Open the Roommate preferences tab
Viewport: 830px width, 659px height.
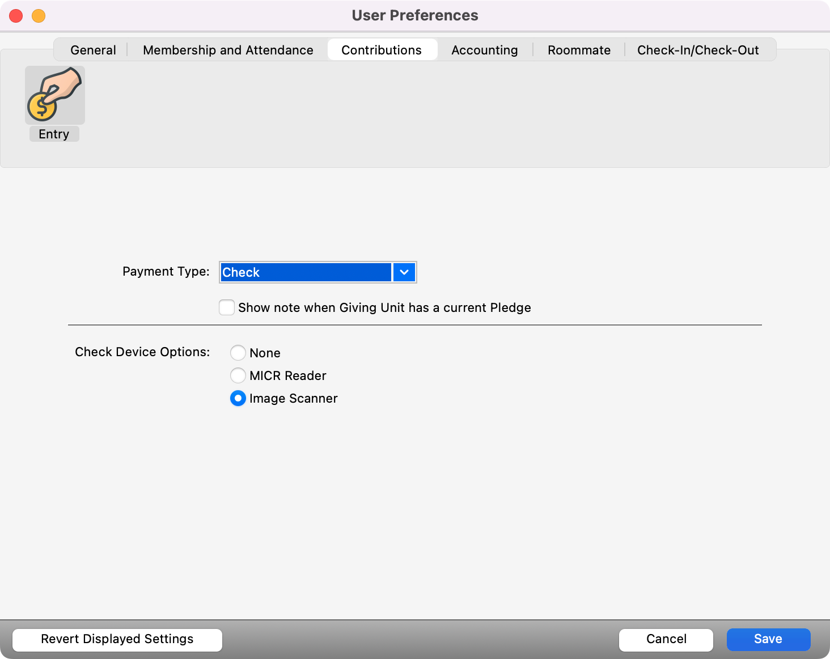[579, 50]
